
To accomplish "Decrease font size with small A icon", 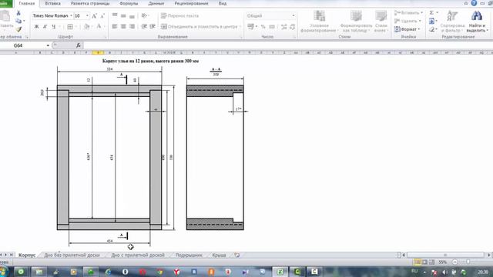I will point(102,15).
